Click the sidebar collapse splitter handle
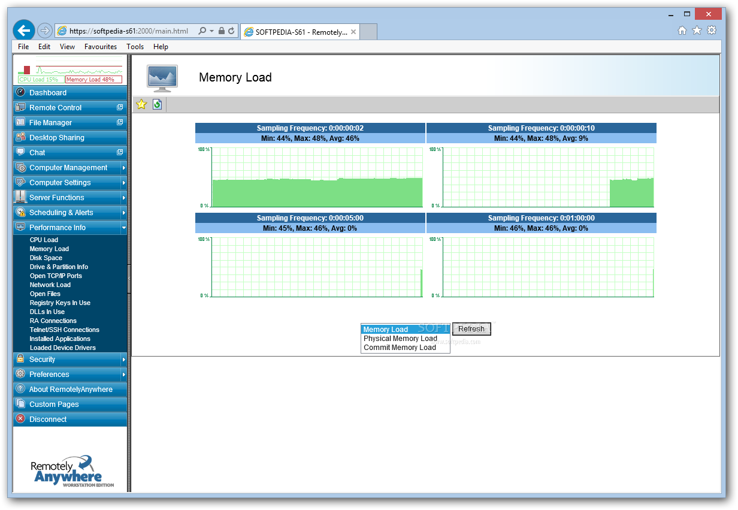The width and height of the screenshot is (738, 510). pos(129,279)
